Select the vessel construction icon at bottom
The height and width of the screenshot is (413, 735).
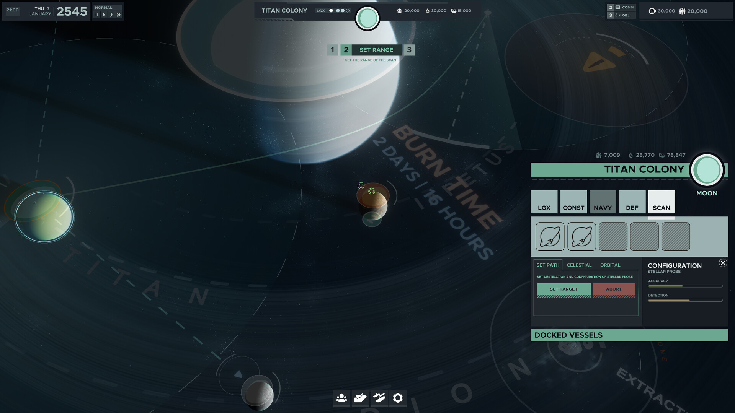[360, 398]
